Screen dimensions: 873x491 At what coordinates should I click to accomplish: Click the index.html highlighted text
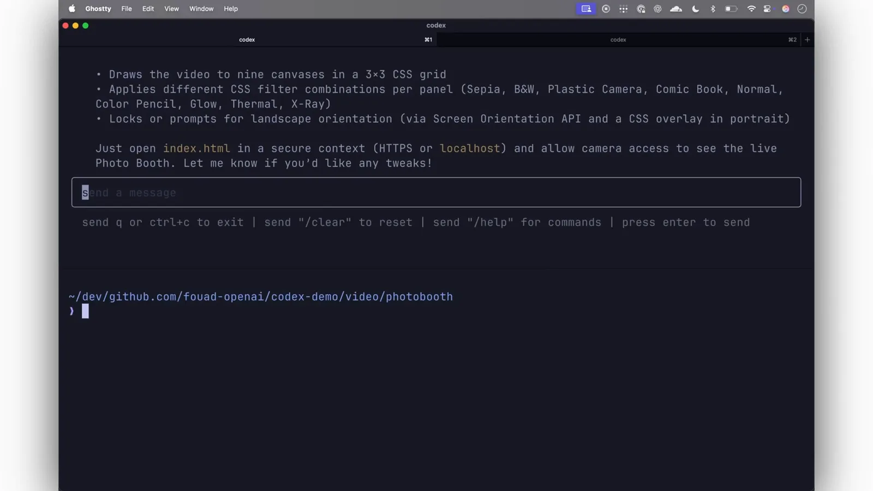[196, 148]
